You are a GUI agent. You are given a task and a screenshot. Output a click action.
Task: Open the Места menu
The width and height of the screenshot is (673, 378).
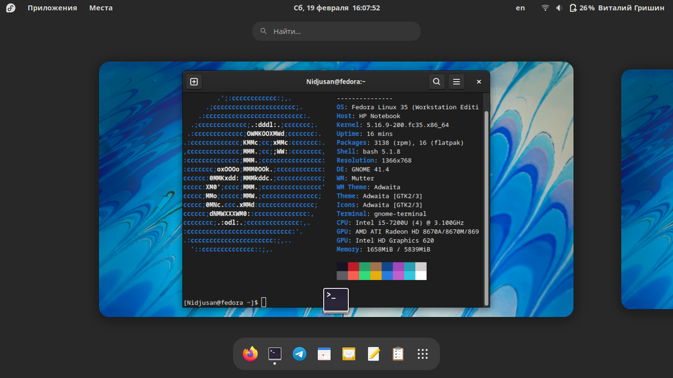pyautogui.click(x=101, y=8)
